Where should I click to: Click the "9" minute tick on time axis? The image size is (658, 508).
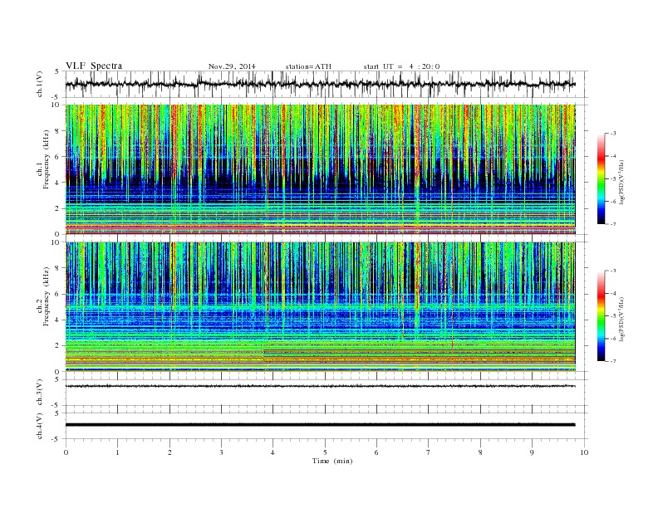pos(532,452)
